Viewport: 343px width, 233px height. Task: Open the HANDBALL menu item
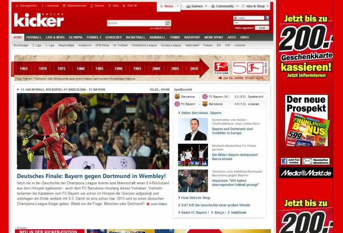pyautogui.click(x=157, y=37)
